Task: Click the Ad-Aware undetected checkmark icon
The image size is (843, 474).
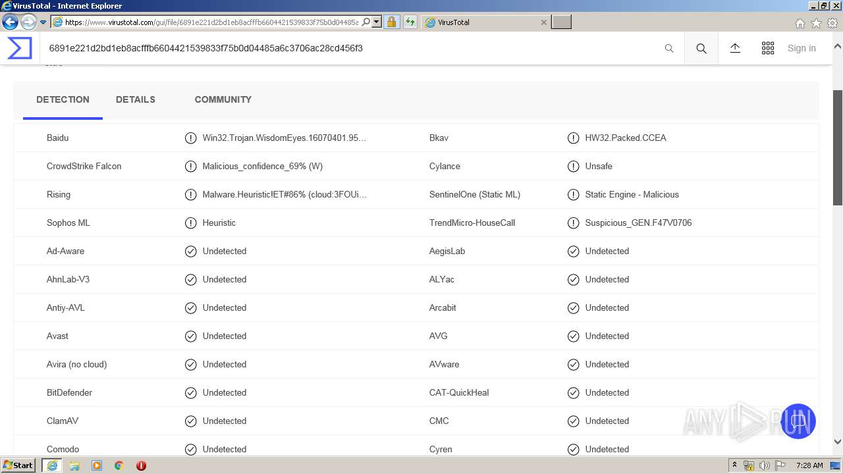Action: point(191,251)
